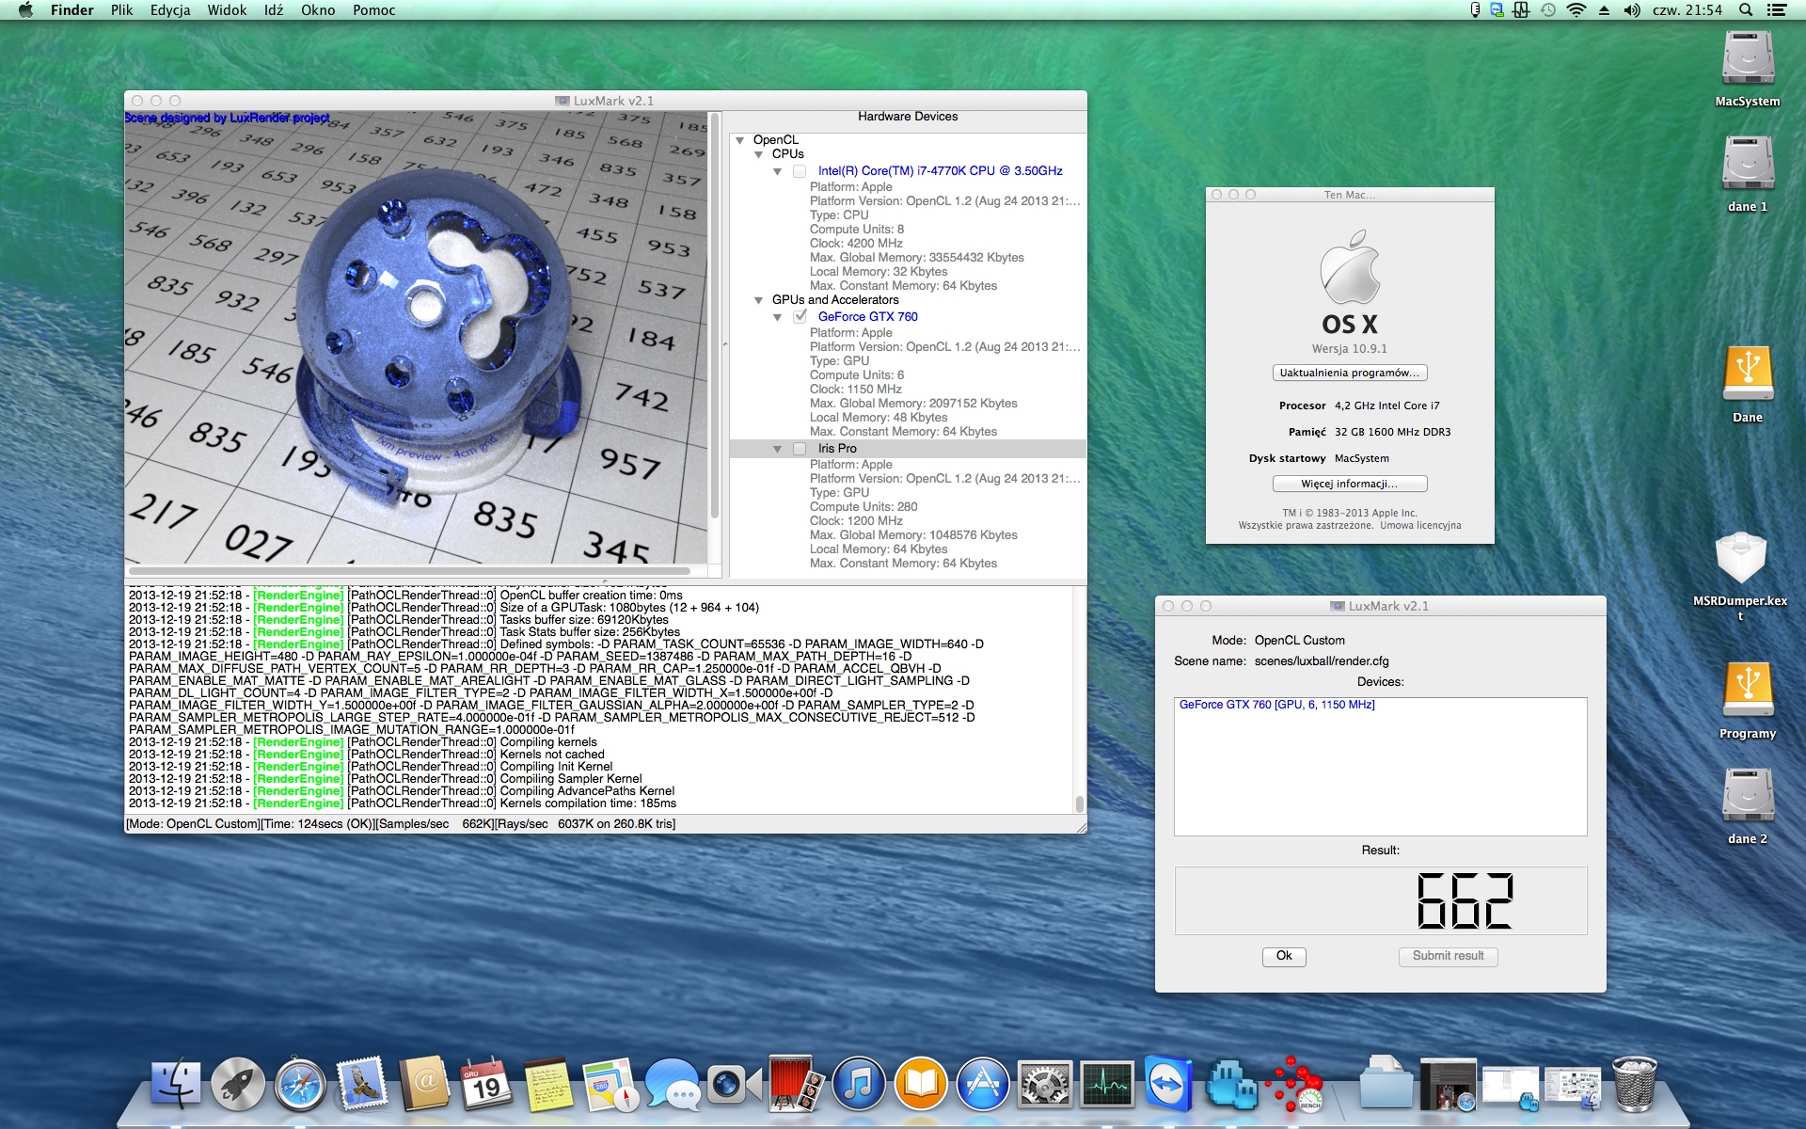The height and width of the screenshot is (1129, 1806).
Task: Click Wi-Fi status icon in menu bar
Action: [1576, 10]
